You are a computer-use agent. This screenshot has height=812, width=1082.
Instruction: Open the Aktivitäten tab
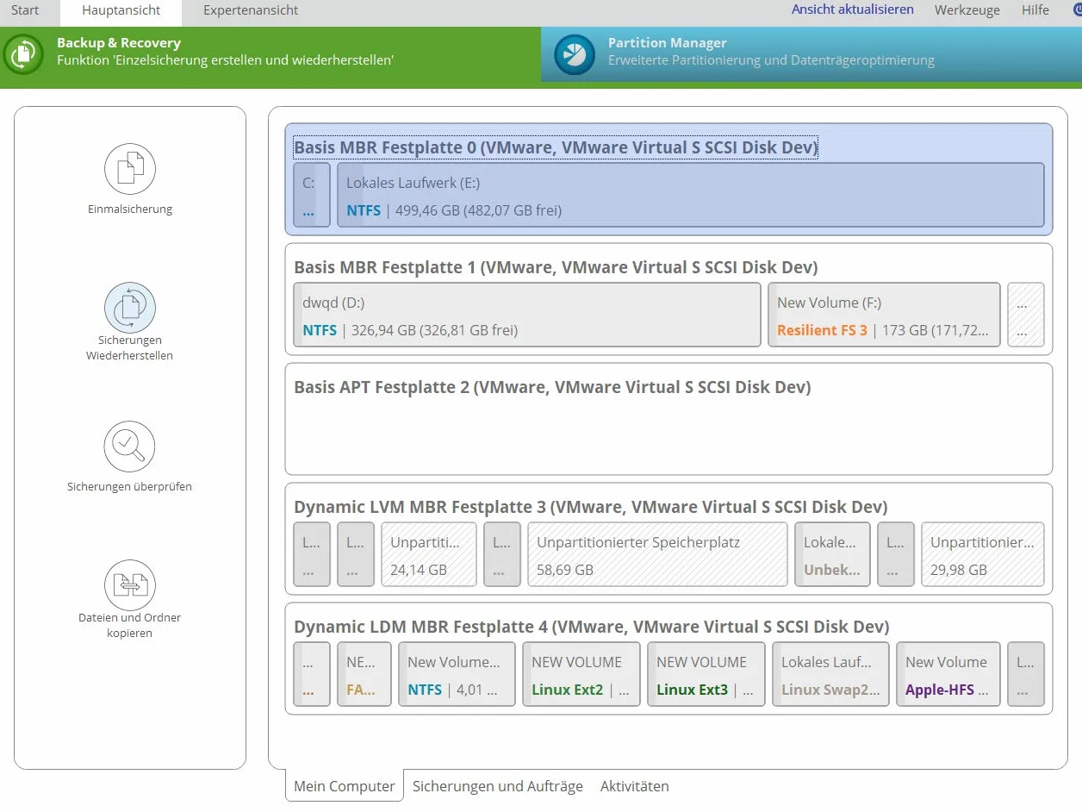635,786
